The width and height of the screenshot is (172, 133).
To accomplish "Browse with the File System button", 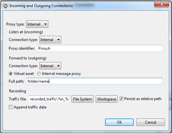I will point(82,99).
